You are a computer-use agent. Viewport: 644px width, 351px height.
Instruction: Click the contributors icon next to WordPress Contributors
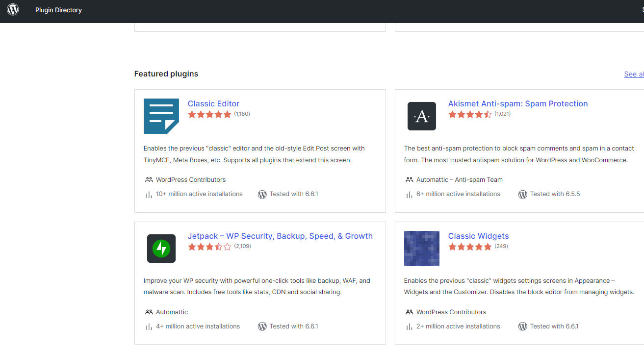pos(149,179)
